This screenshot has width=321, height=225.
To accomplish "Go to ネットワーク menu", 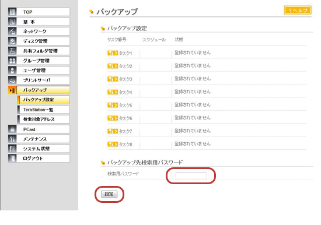I will pos(43,31).
